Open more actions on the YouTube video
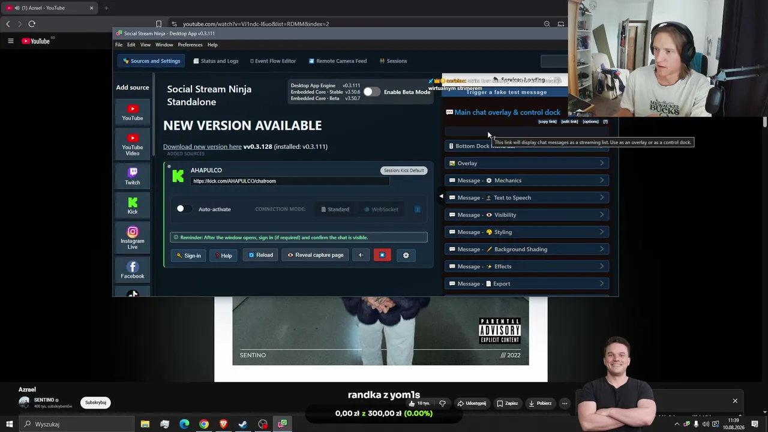This screenshot has height=432, width=768. tap(565, 403)
